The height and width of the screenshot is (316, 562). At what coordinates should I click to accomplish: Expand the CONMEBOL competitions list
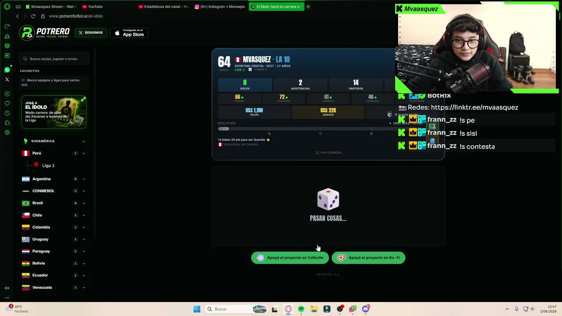pos(83,191)
